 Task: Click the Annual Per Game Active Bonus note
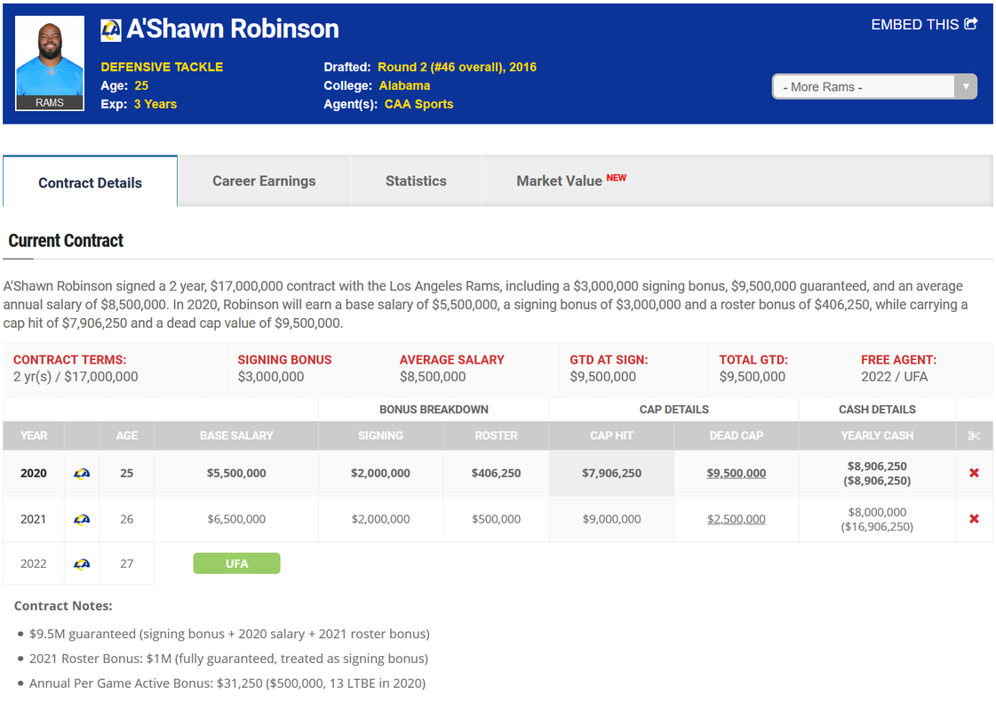point(227,683)
